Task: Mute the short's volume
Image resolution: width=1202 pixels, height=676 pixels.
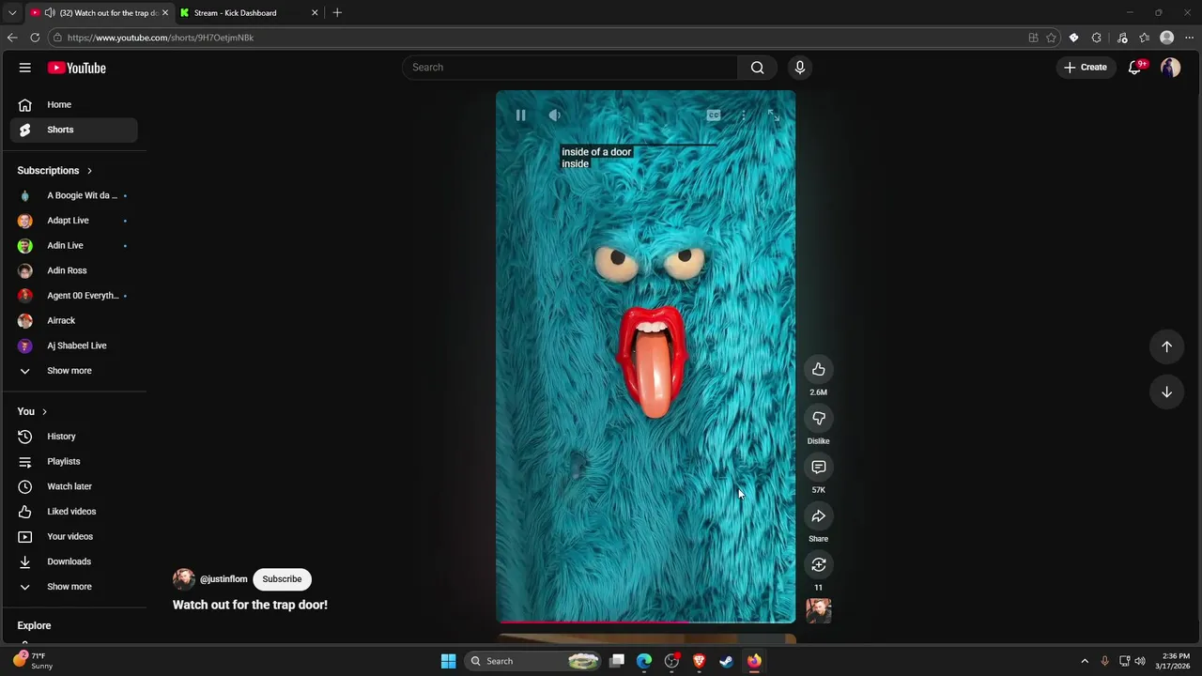Action: (x=555, y=115)
